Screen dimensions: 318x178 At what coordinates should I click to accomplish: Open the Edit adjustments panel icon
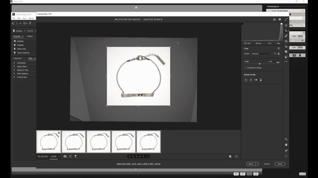(x=286, y=25)
